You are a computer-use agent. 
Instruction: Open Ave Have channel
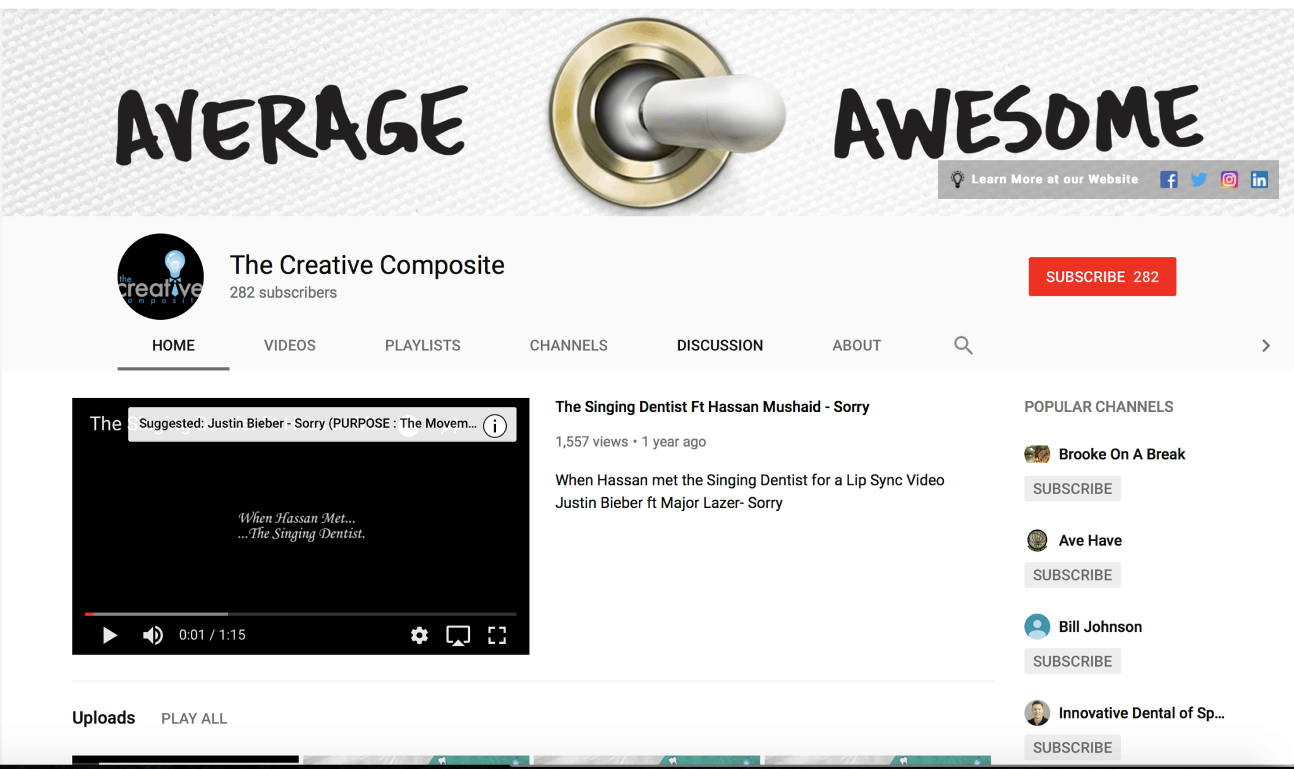pos(1090,540)
